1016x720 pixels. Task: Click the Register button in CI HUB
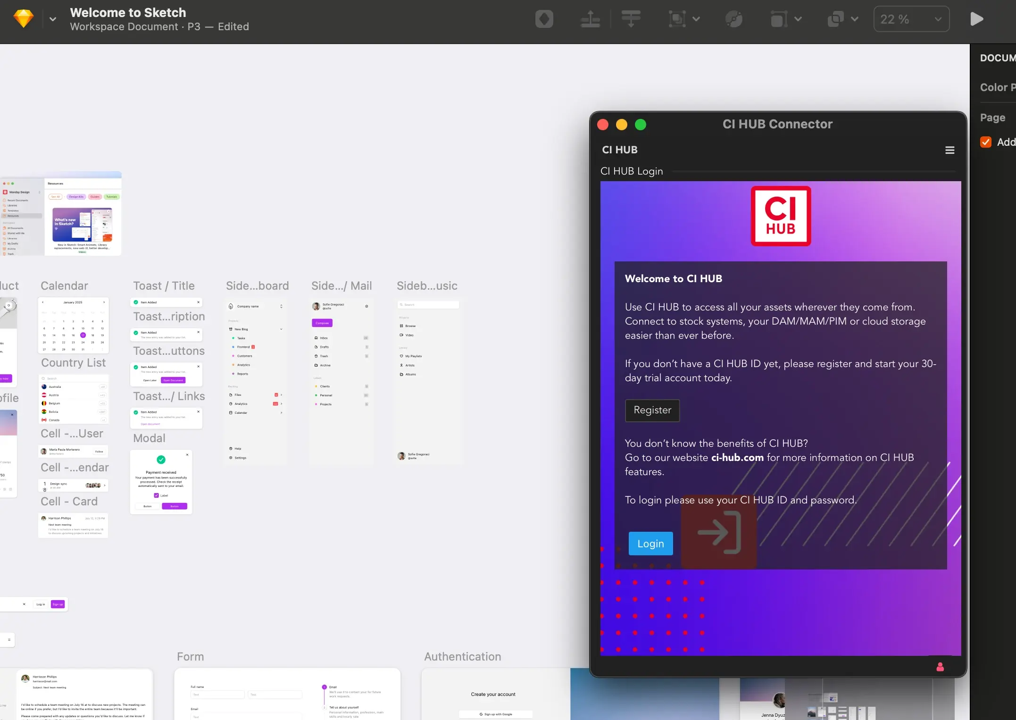[652, 410]
